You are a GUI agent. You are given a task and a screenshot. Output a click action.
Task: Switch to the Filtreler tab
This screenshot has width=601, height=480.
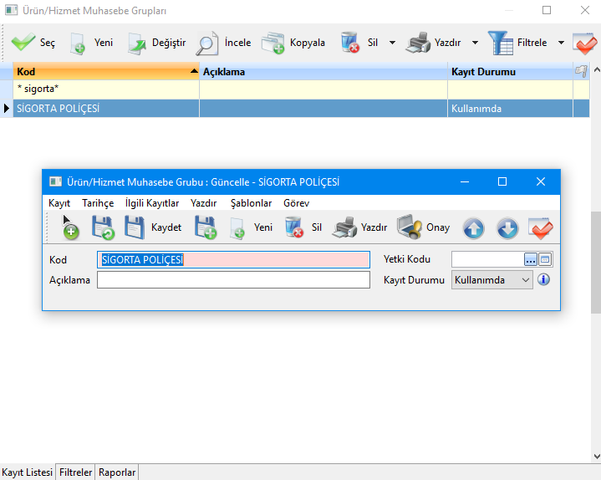tap(75, 472)
